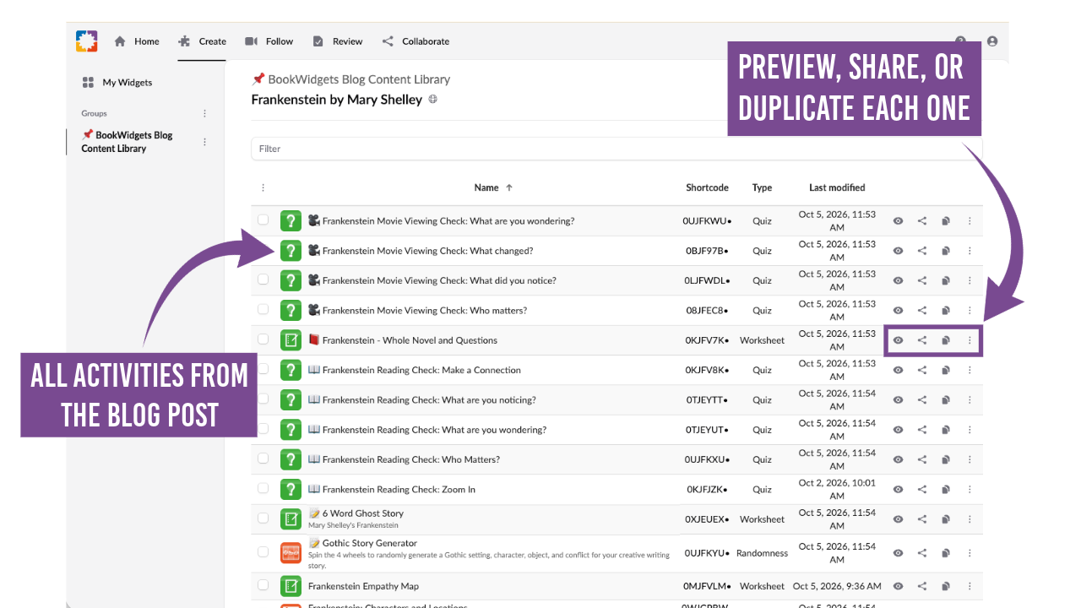Open more options for 'Movie Viewing Check: What changed?'
The height and width of the screenshot is (608, 1081).
pos(970,251)
